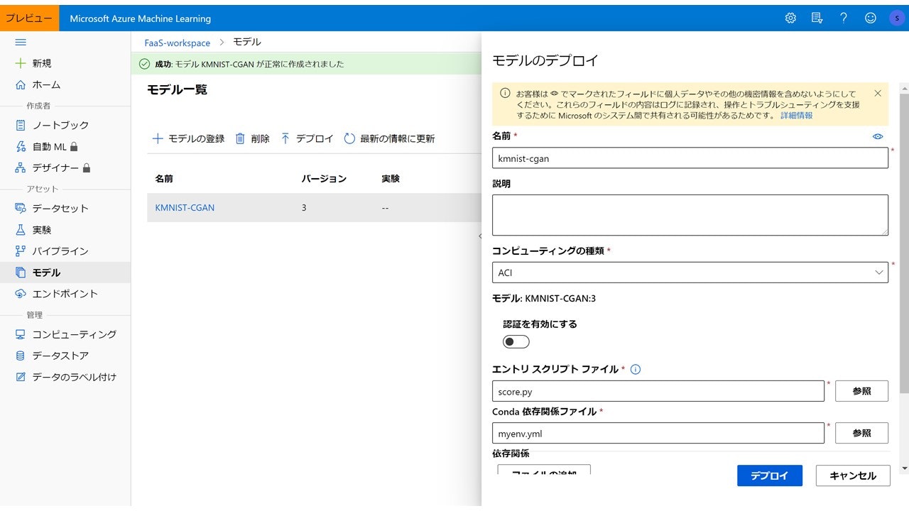Viewport: 909px width, 511px height.
Task: Click the キャンセル button
Action: click(x=853, y=476)
